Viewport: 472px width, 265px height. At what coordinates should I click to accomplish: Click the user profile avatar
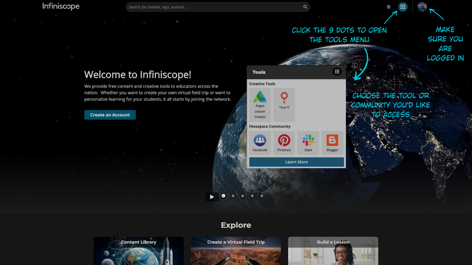[x=422, y=7]
